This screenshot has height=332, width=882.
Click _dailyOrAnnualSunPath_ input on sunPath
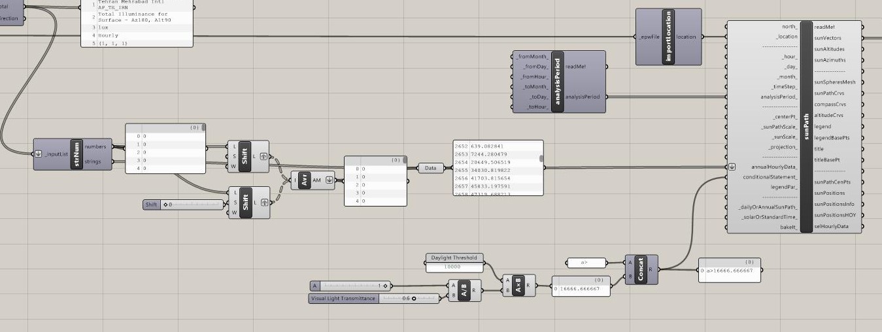tap(768, 207)
